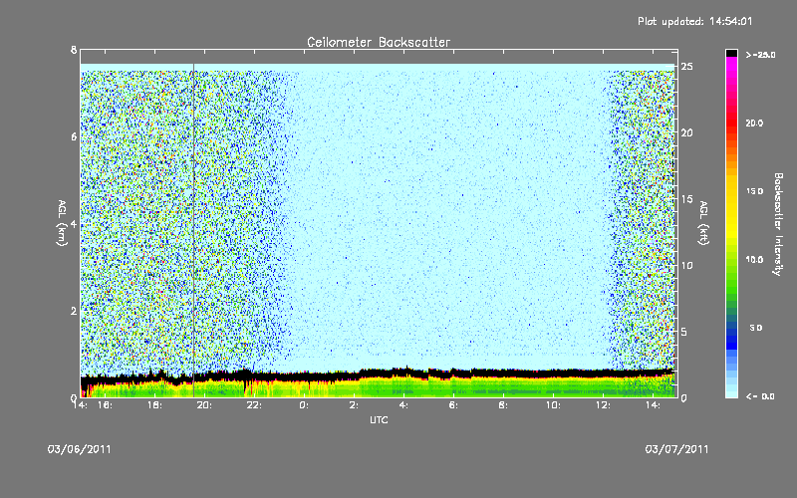This screenshot has width=797, height=498.
Task: Click the '> -25.0' top colorbar label
Action: 760,55
